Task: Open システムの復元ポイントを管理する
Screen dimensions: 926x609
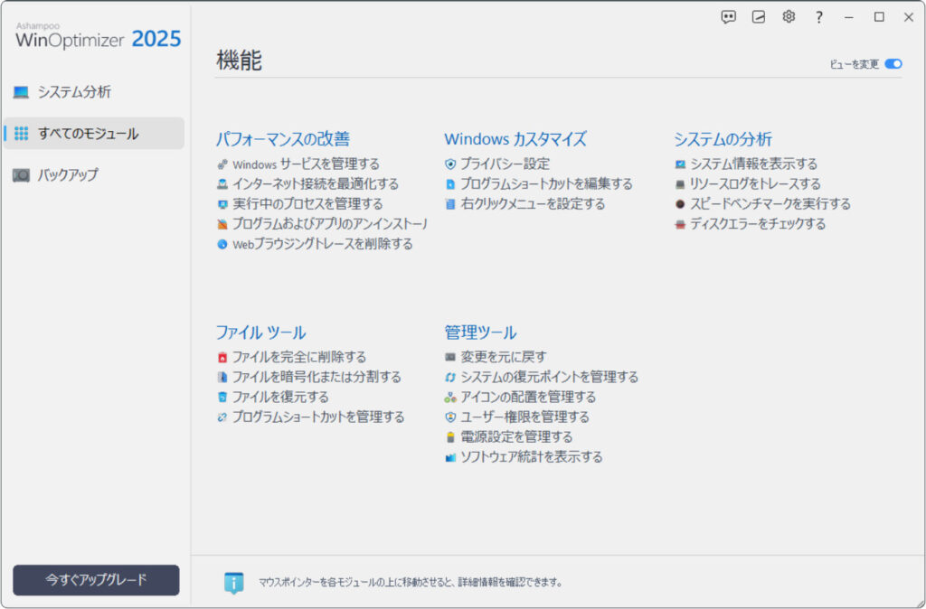Action: 549,377
